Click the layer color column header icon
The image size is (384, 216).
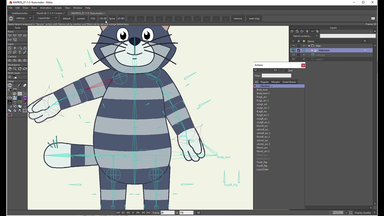304,41
